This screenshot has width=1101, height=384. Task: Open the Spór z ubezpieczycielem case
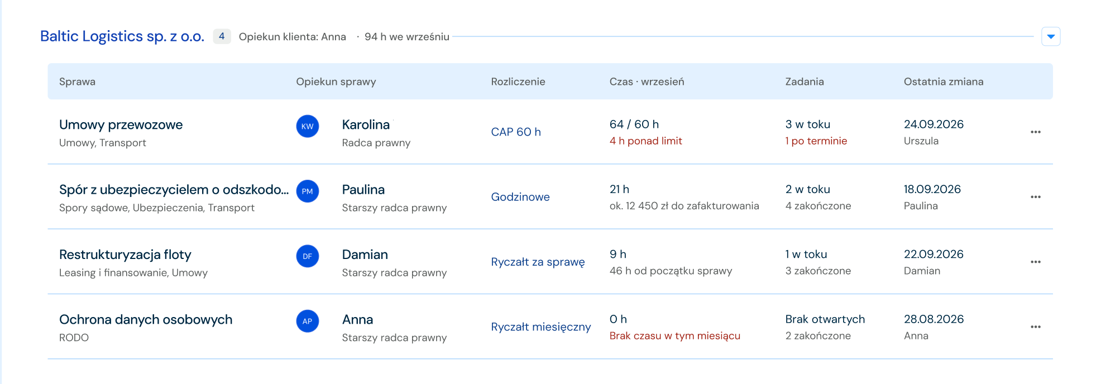[174, 190]
